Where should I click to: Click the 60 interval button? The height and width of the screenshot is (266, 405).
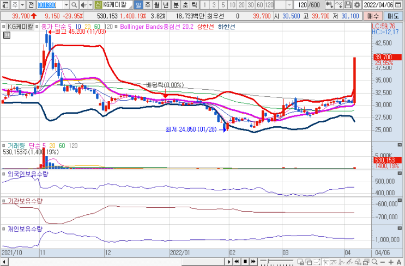click(x=260, y=5)
